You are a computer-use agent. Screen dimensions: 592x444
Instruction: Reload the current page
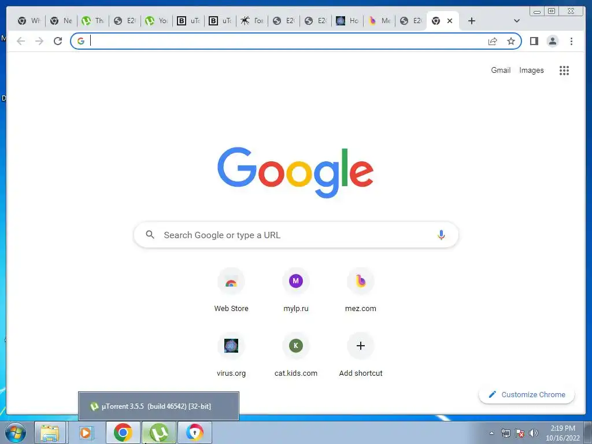coord(58,41)
